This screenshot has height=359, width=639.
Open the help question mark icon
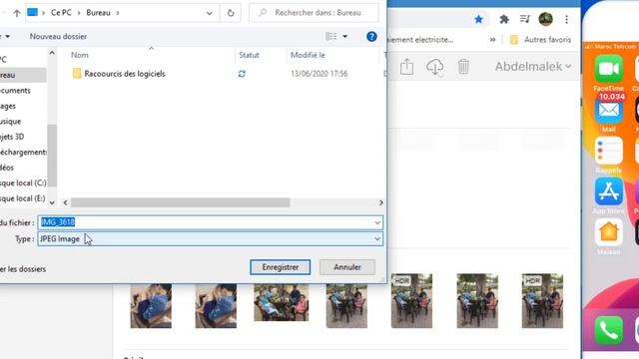tap(371, 37)
